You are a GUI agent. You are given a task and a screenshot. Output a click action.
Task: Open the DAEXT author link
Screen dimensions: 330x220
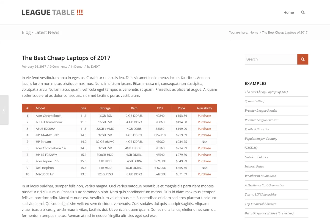coord(95,67)
